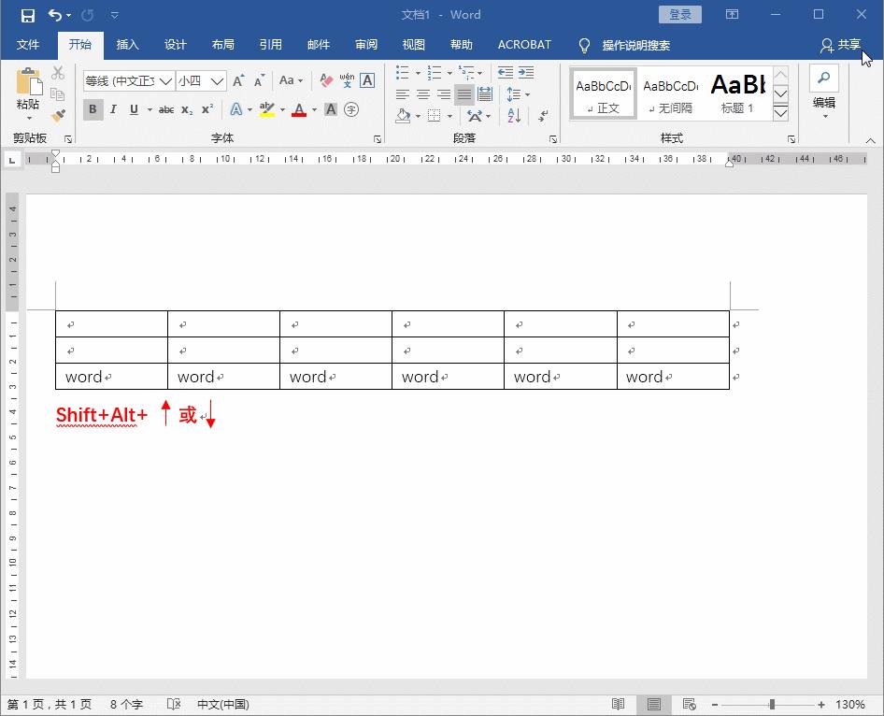Open underline style dropdown arrow

(150, 109)
